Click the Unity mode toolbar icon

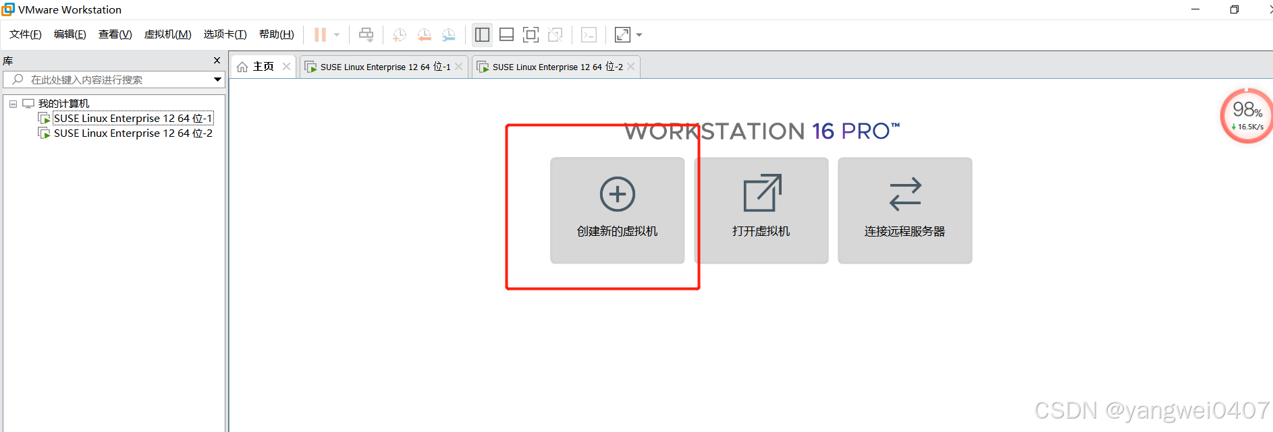point(556,34)
